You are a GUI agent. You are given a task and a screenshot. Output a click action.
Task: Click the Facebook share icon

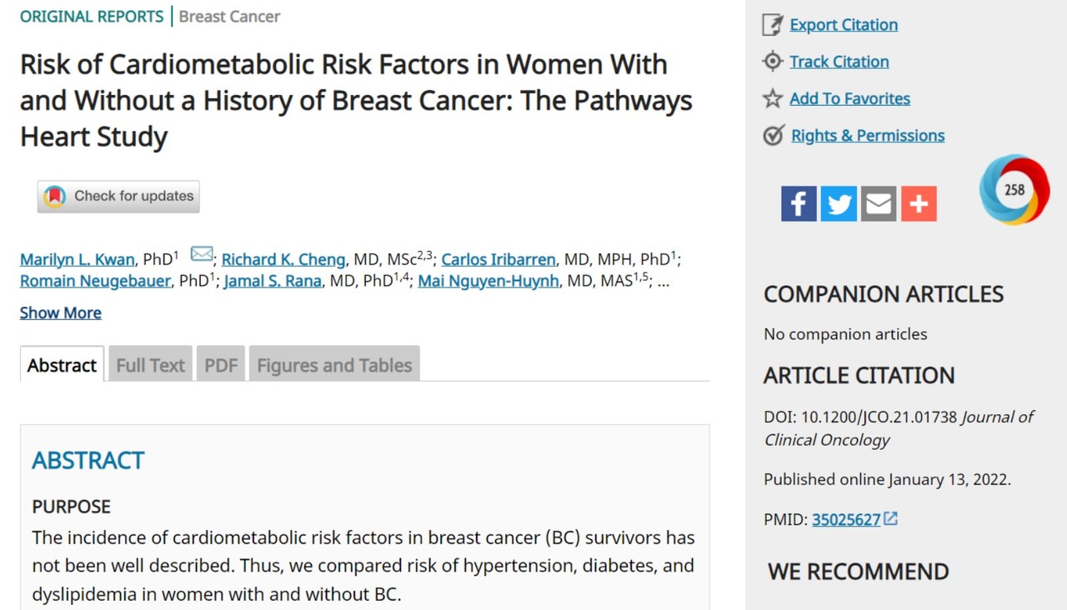798,203
